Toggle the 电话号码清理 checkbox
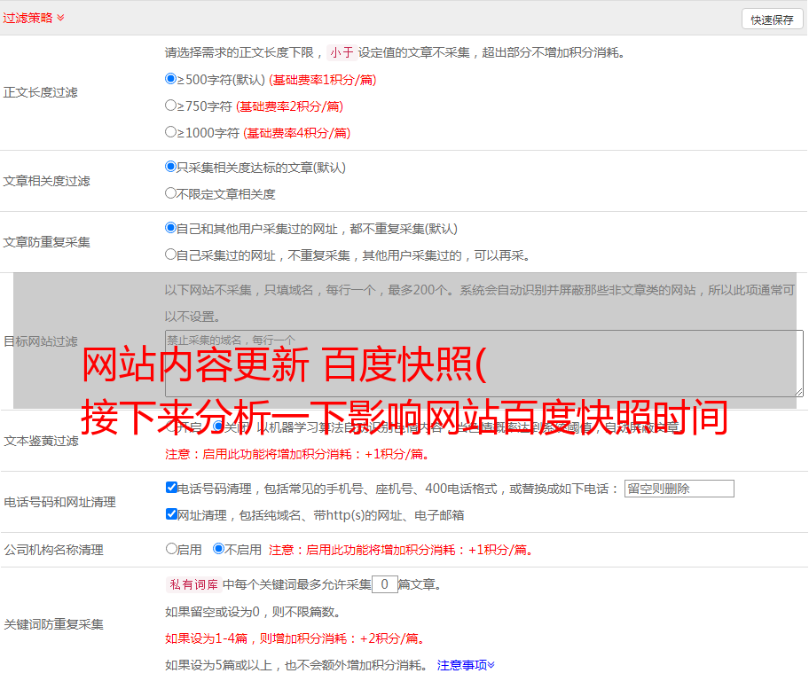Viewport: 809px width, 681px height. 171,488
